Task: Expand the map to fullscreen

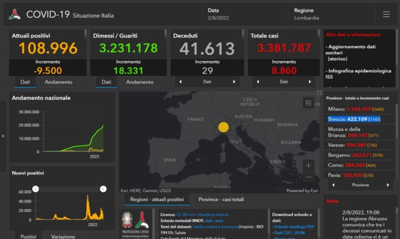Action: click(319, 93)
